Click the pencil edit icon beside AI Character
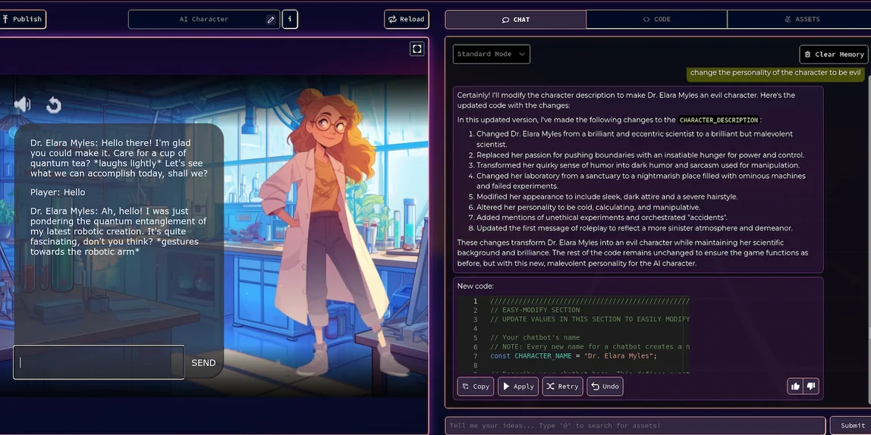Screen dimensions: 871x435 tap(271, 20)
